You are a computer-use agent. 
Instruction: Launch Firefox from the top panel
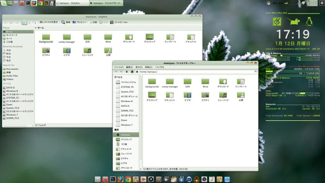pos(34,3)
